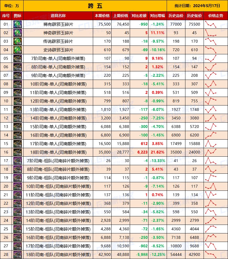Click the price trend sparkline in row 01
The width and height of the screenshot is (228, 259).
(211, 24)
